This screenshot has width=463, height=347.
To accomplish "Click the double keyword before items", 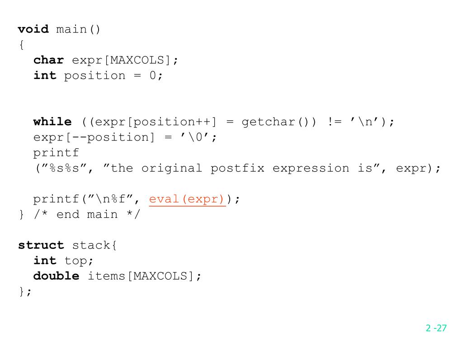I will coord(57,276).
